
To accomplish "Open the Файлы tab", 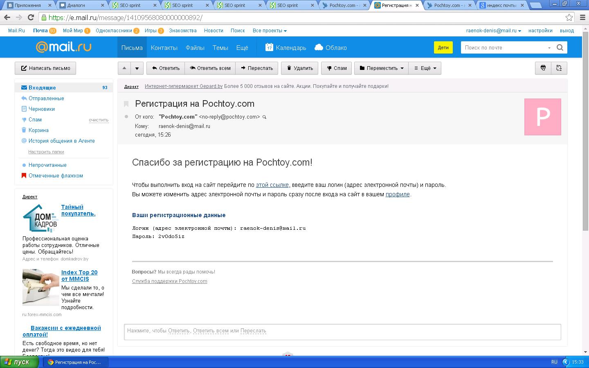I will 195,47.
